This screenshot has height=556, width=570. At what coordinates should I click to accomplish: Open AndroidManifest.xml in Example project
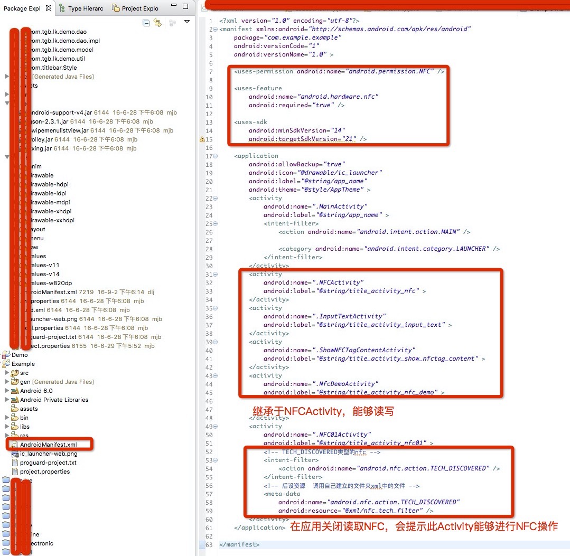tap(49, 445)
